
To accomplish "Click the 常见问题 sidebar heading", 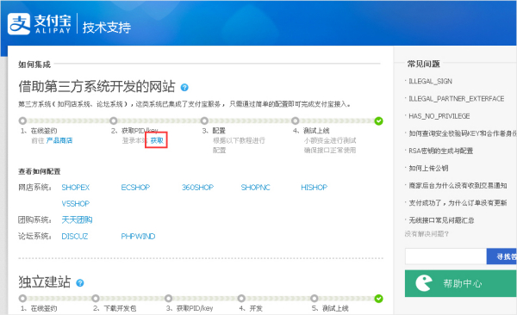I will click(423, 64).
